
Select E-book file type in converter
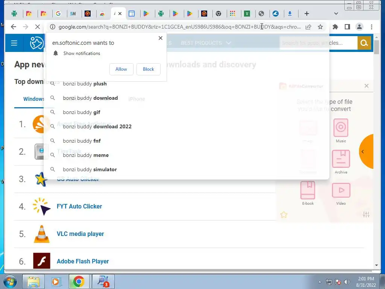point(308,193)
